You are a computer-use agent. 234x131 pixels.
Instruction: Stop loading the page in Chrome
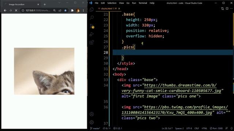[16, 11]
